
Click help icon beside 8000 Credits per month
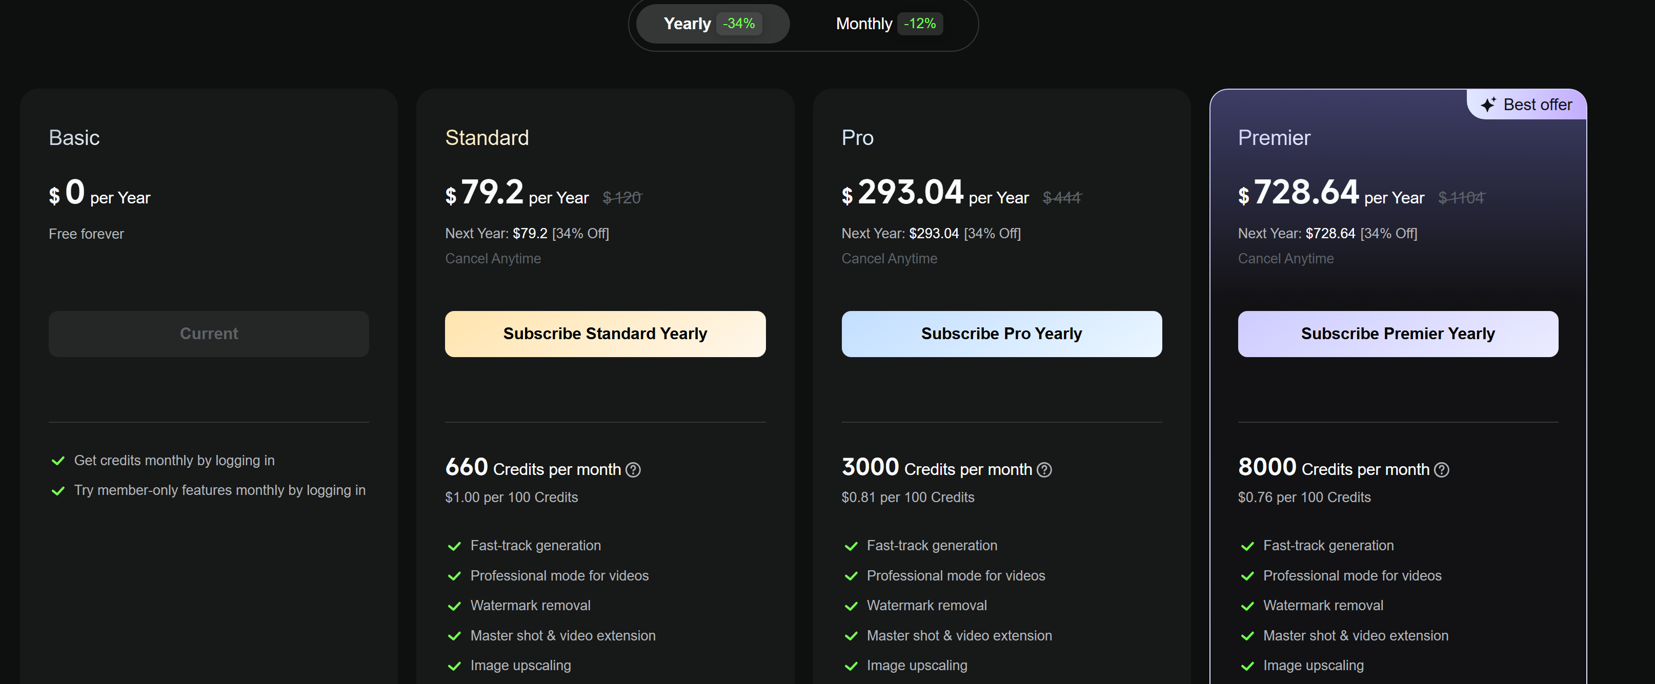[1441, 470]
